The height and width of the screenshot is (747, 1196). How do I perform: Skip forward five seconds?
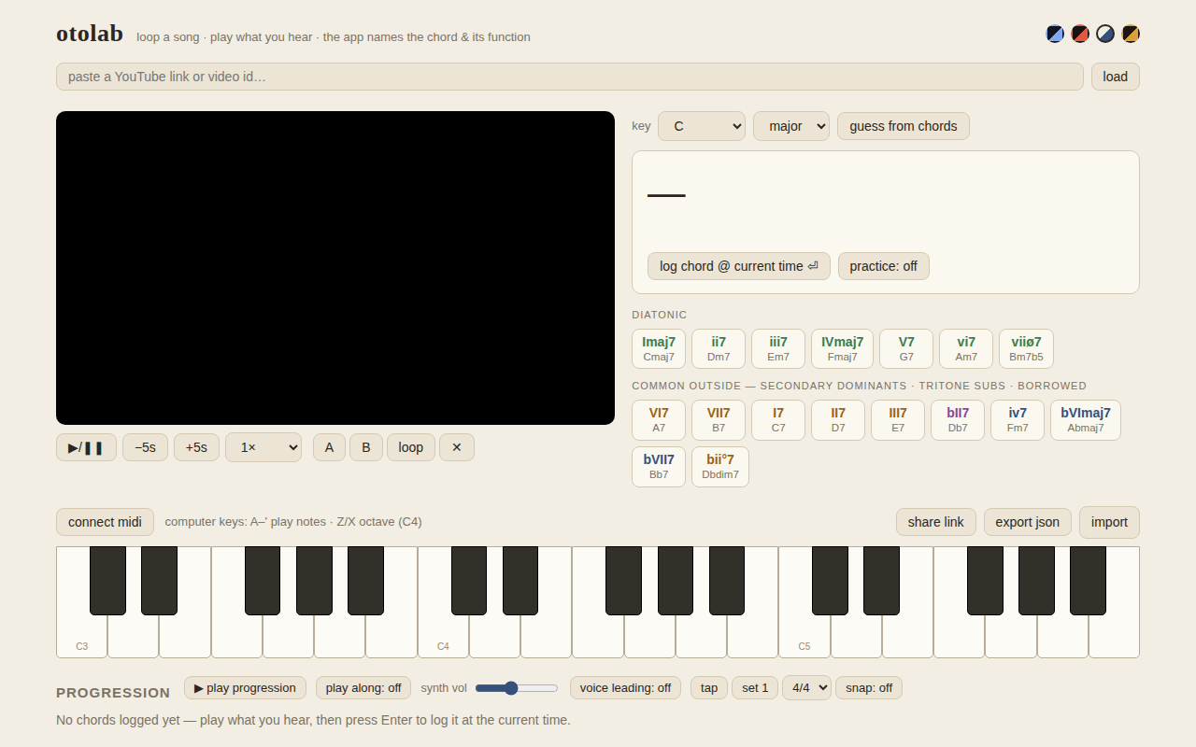coord(196,447)
